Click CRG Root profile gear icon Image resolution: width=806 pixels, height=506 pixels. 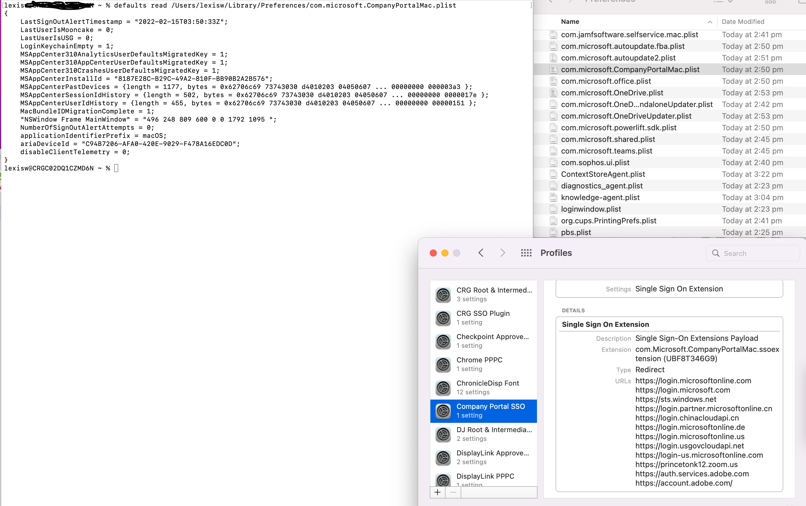pyautogui.click(x=443, y=295)
